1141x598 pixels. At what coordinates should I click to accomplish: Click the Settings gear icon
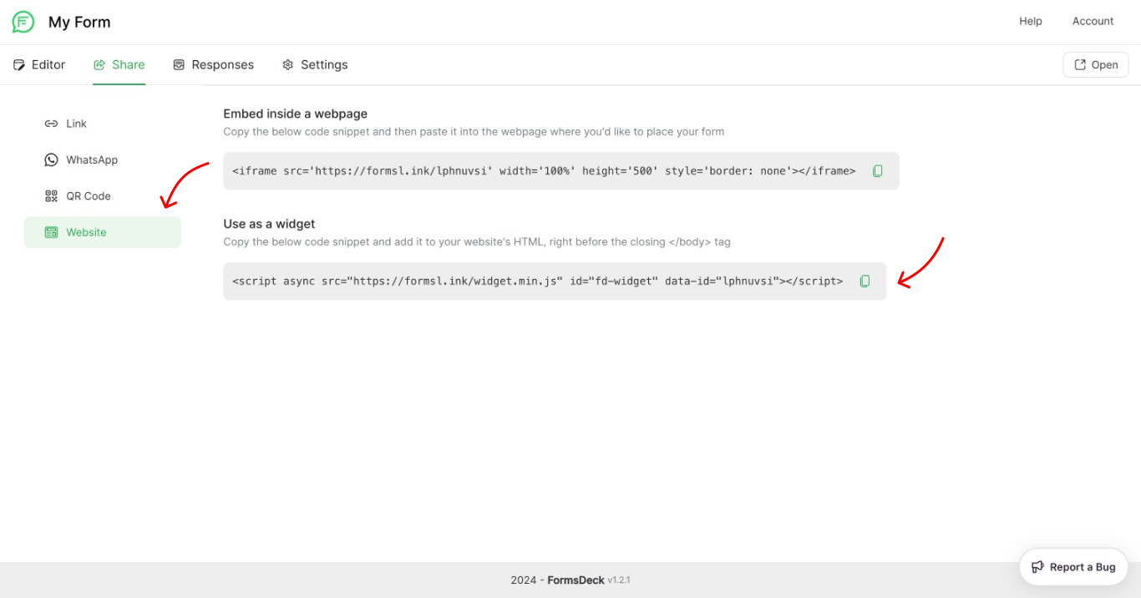tap(288, 64)
